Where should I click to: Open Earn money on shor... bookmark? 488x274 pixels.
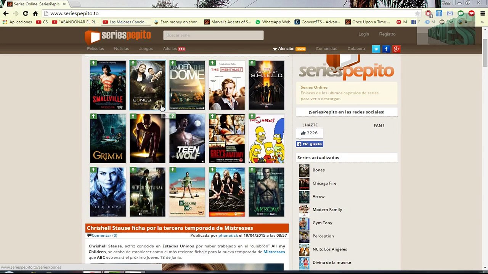click(x=177, y=22)
